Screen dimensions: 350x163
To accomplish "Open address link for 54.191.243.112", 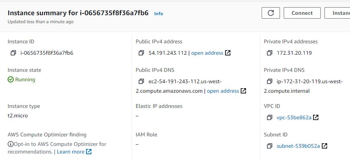I will [207, 53].
